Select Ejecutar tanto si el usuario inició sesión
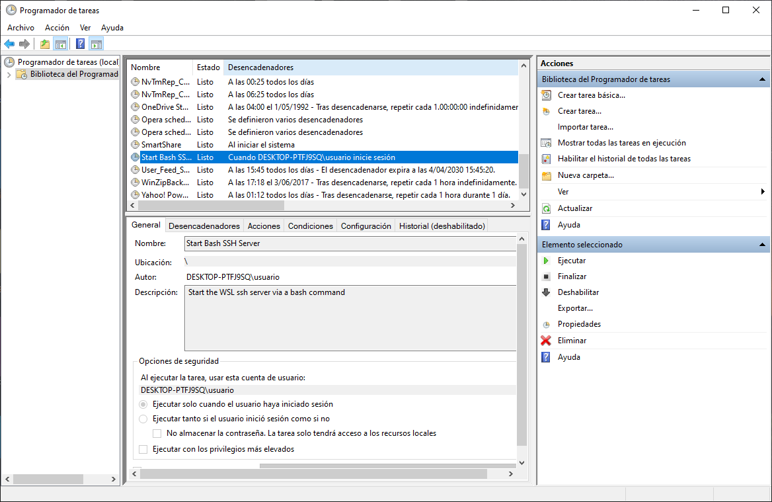This screenshot has width=772, height=502. coord(143,419)
